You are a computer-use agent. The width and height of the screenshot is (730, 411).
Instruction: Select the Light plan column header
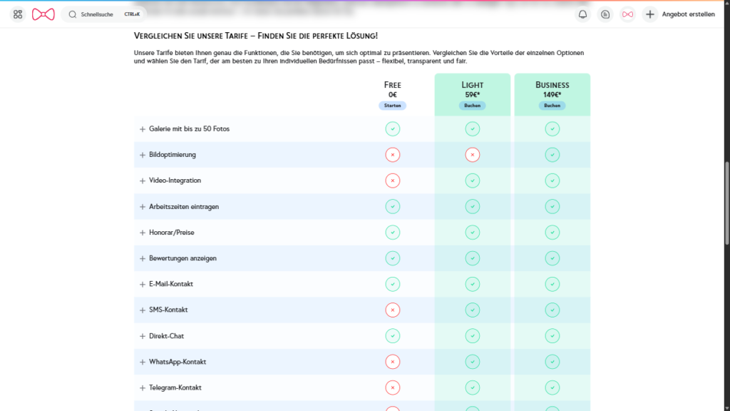472,85
